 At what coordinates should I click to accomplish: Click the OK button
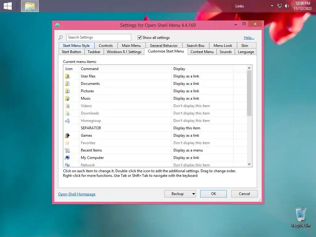[x=214, y=194]
